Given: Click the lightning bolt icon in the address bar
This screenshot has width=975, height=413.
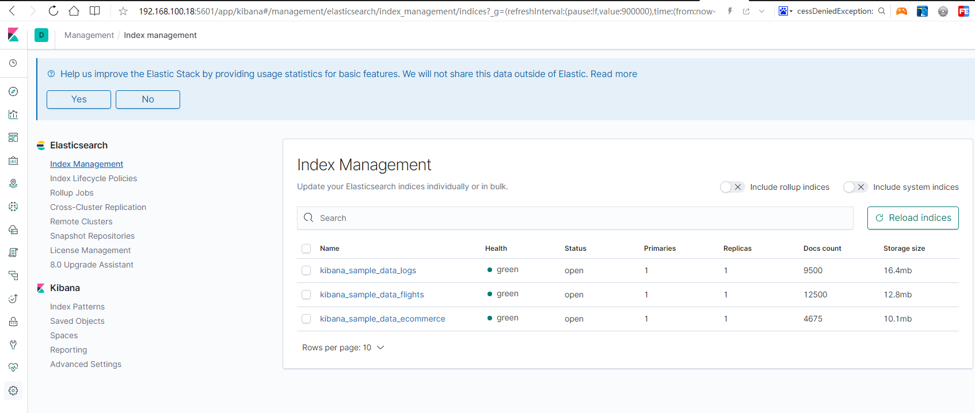Looking at the screenshot, I should 730,11.
